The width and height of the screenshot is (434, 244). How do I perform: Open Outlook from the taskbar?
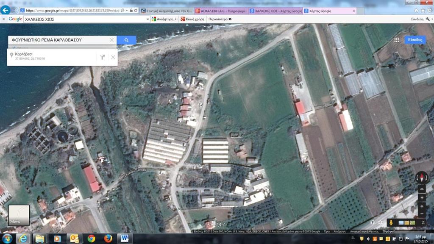click(74, 238)
